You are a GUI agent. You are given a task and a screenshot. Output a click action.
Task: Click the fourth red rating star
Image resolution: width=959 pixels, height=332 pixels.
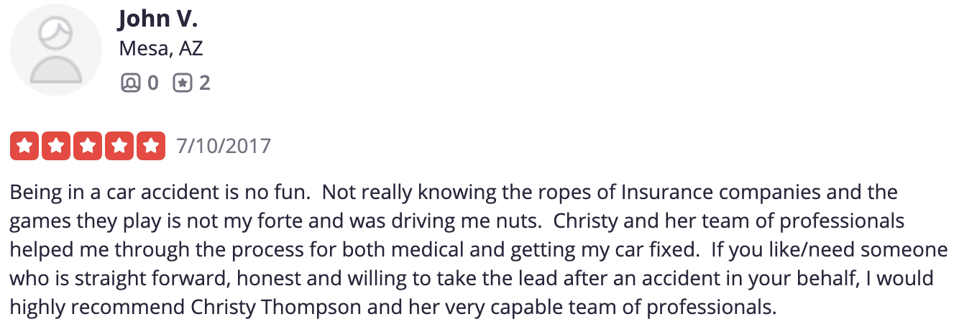pos(119,147)
